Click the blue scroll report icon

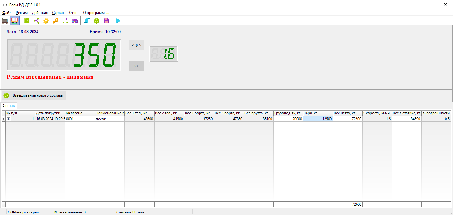pyautogui.click(x=87, y=21)
